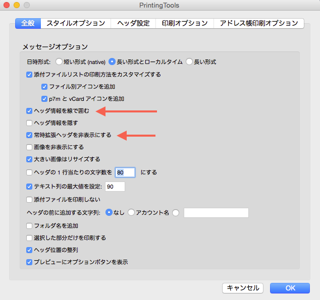Click the header characters field showing 80
Screen dimensions: 320x300
[125, 172]
